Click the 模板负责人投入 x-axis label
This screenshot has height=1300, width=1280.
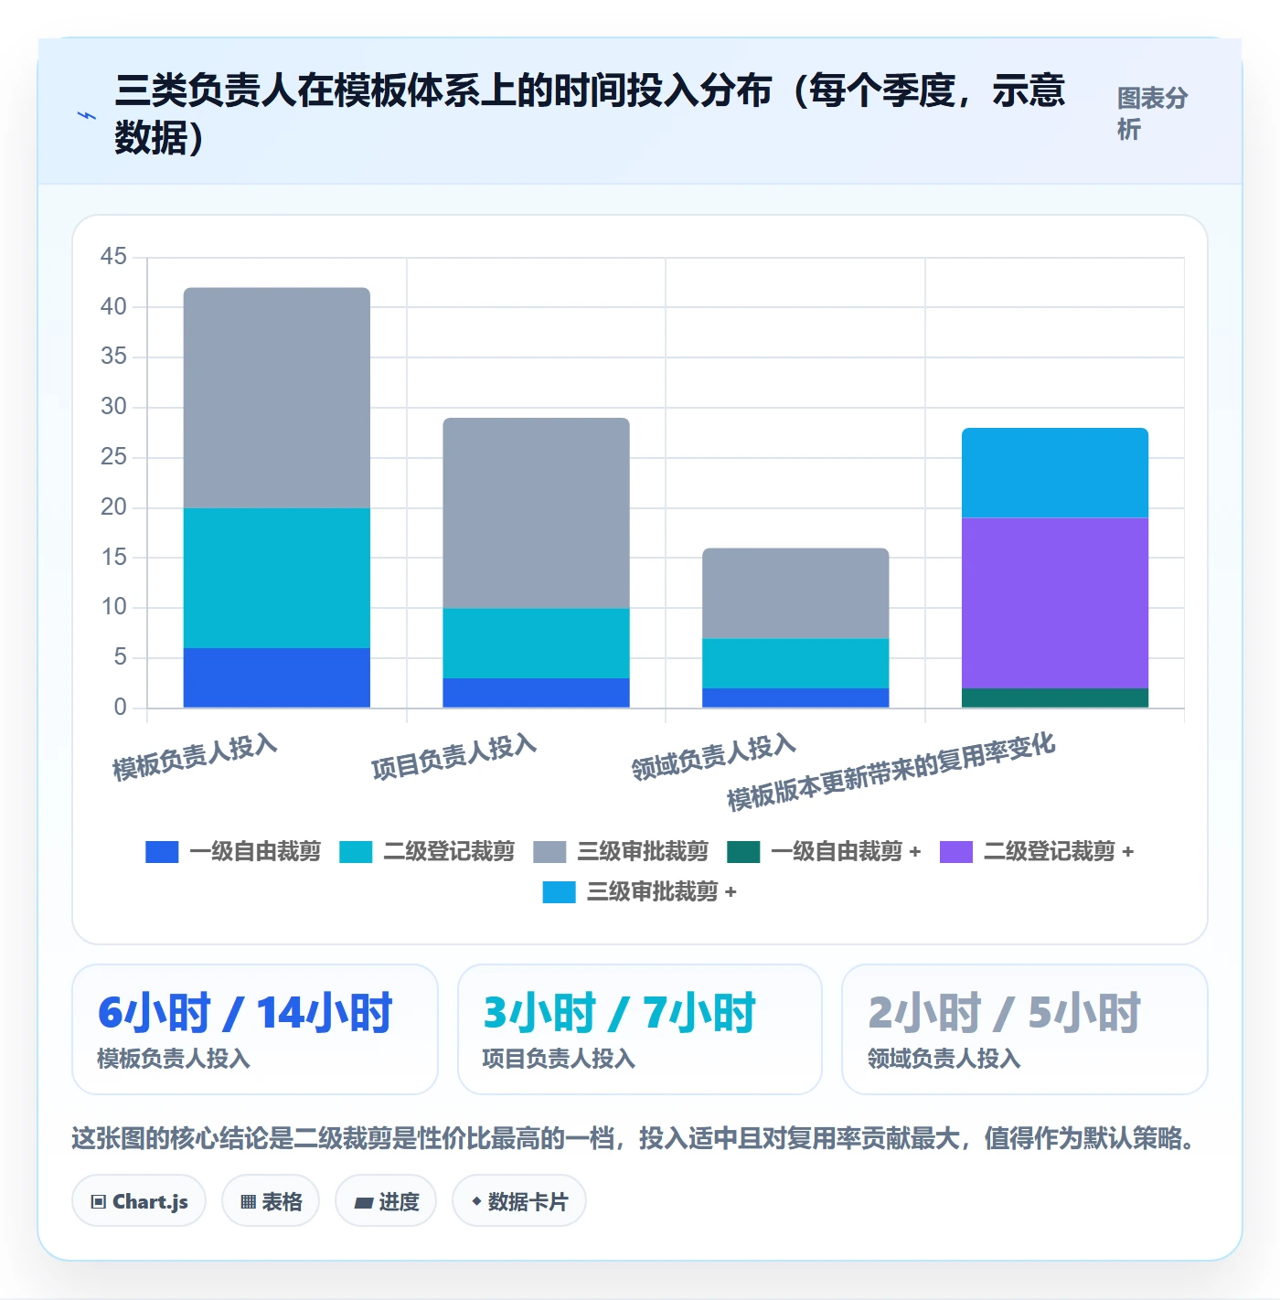pos(195,757)
